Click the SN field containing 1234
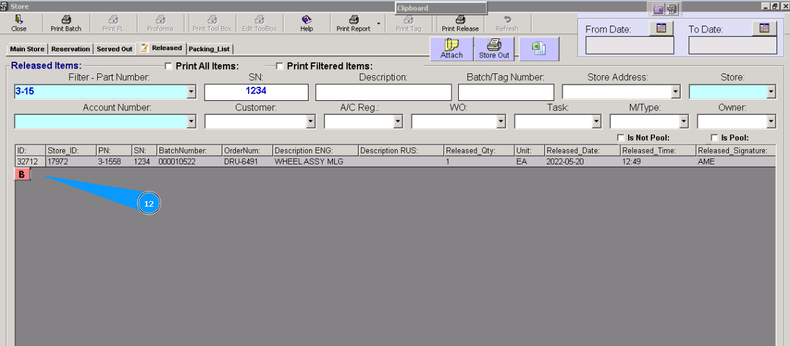Viewport: 790px width, 346px height. point(256,92)
